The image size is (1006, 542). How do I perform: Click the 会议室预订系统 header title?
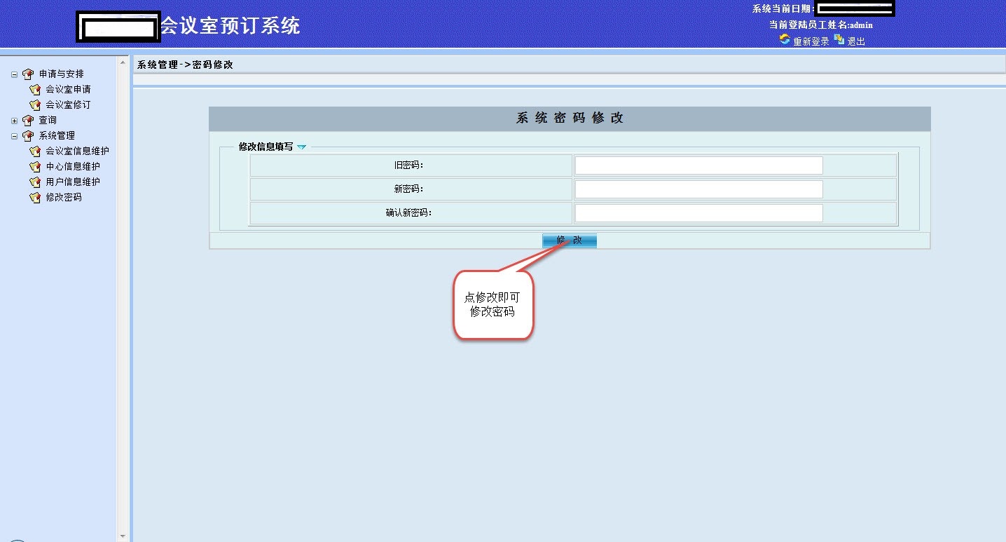230,26
